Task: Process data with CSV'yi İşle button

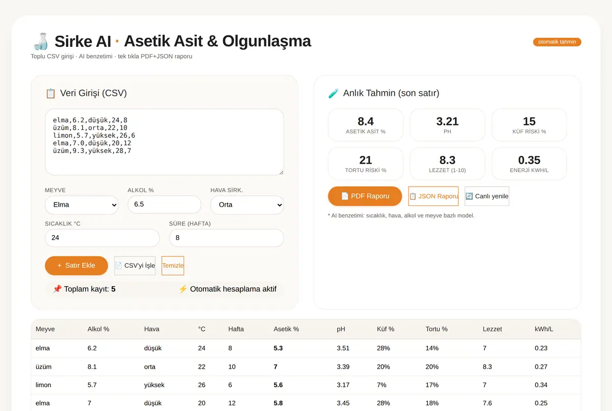Action: coord(135,266)
